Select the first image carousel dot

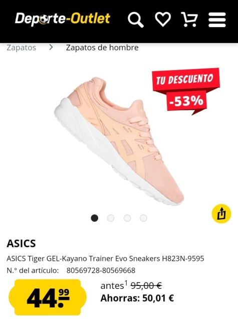click(95, 218)
